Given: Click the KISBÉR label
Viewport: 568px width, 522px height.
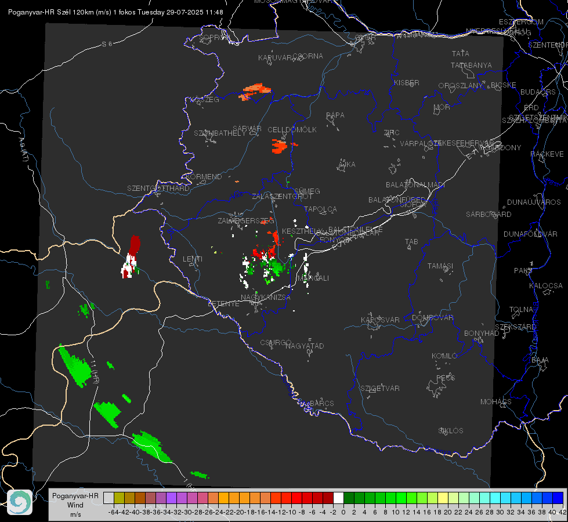Looking at the screenshot, I should [407, 83].
